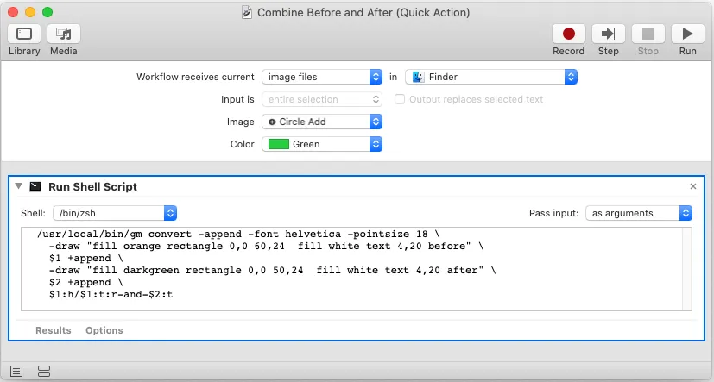Open the Finder application dropdown
The image size is (714, 382).
[x=491, y=77]
